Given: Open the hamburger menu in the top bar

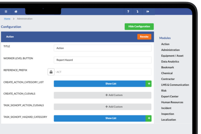Looking at the screenshot, I should 6,11.
